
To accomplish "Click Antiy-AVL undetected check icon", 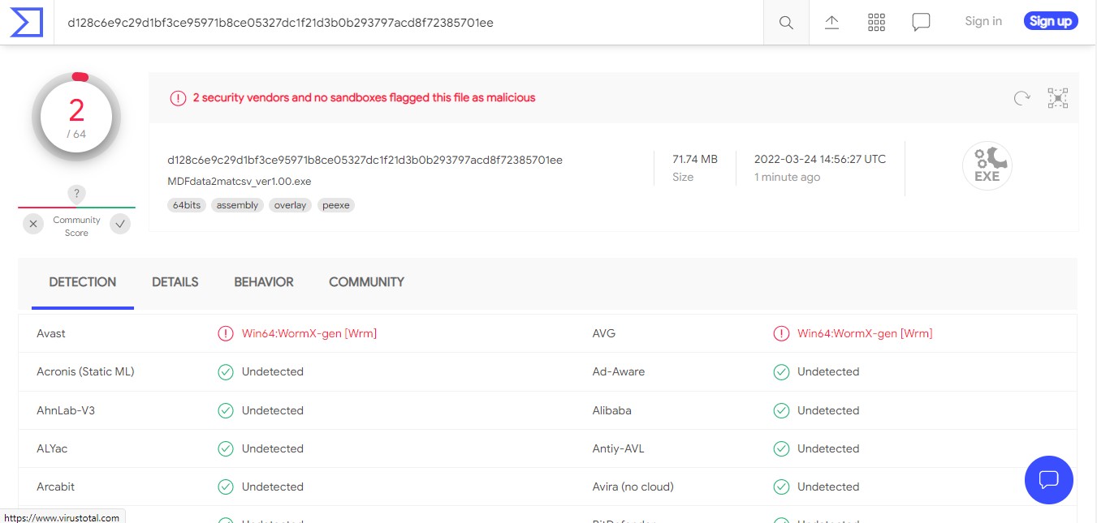I will (781, 448).
